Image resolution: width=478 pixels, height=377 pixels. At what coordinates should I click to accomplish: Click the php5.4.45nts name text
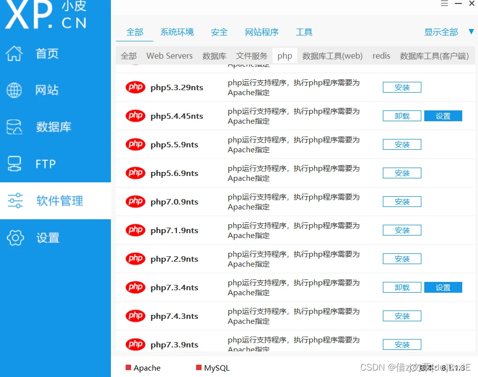[x=177, y=116]
